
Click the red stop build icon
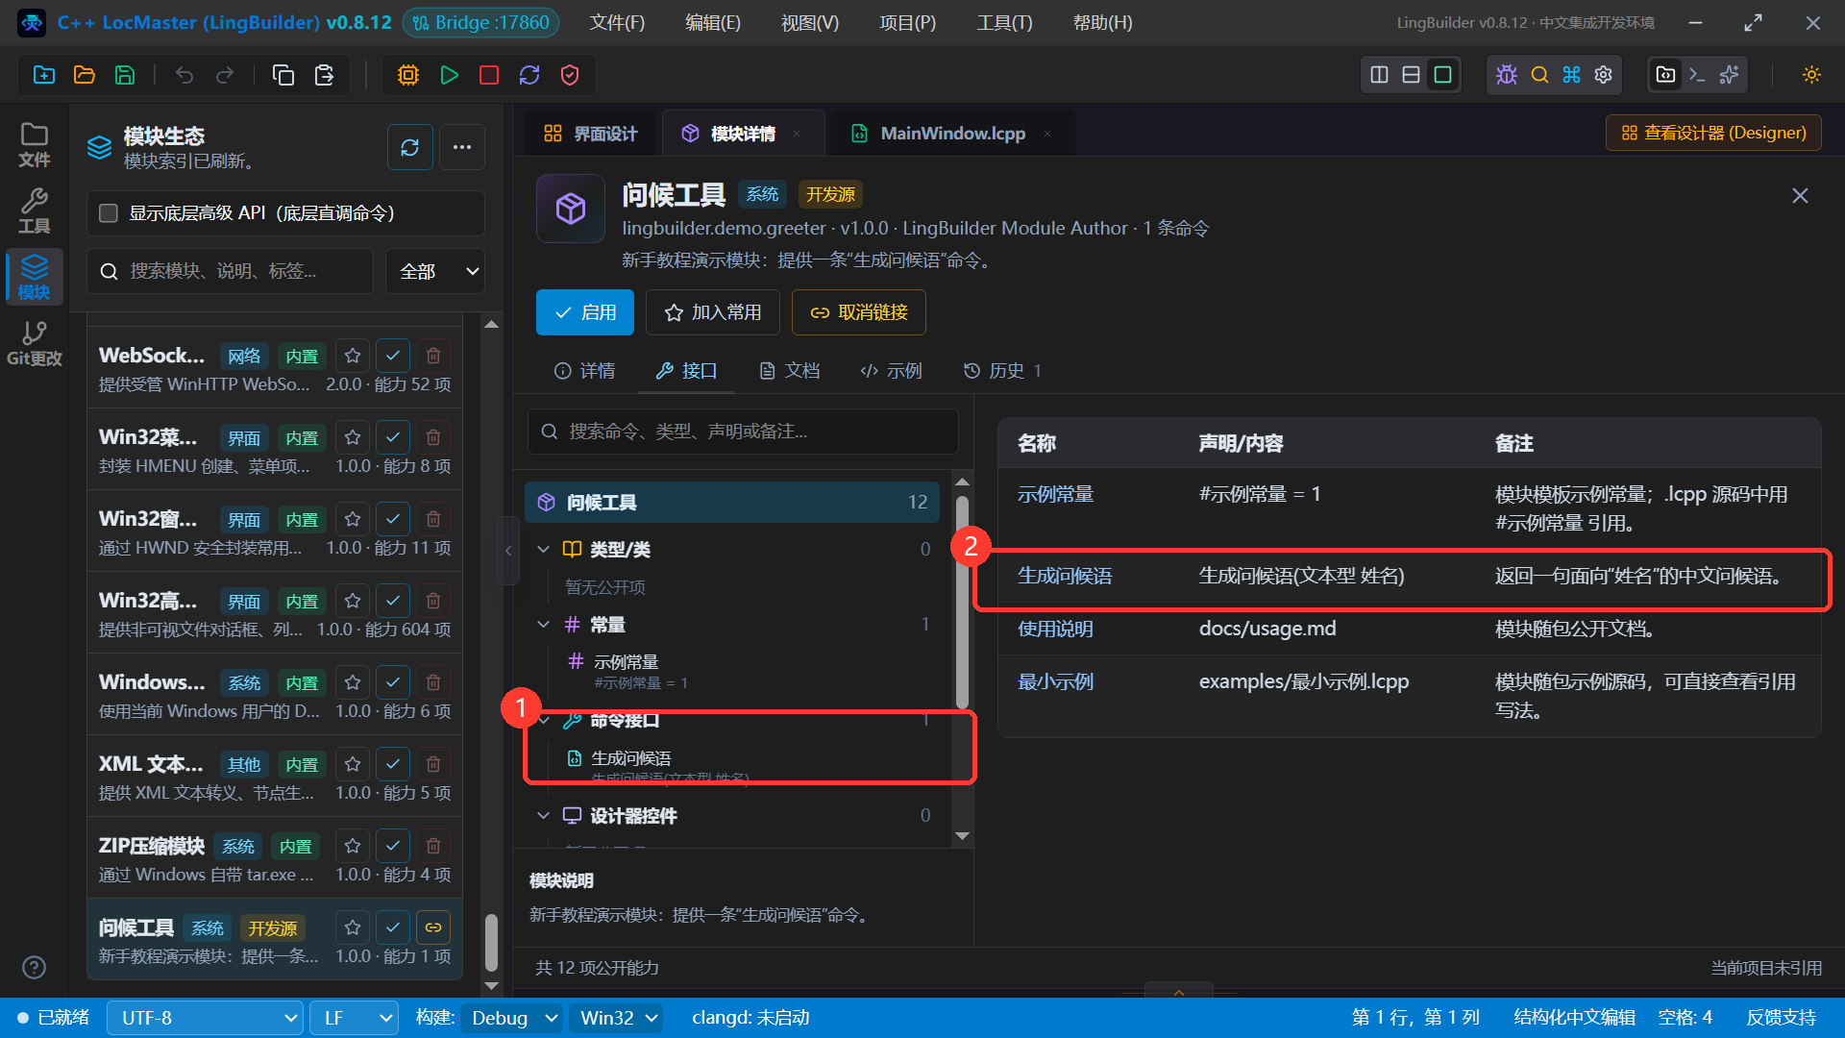coord(489,75)
